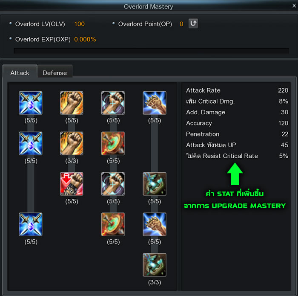This screenshot has height=296, width=298.
Task: Reset Overlord Points with the arrow button
Action: (x=193, y=23)
